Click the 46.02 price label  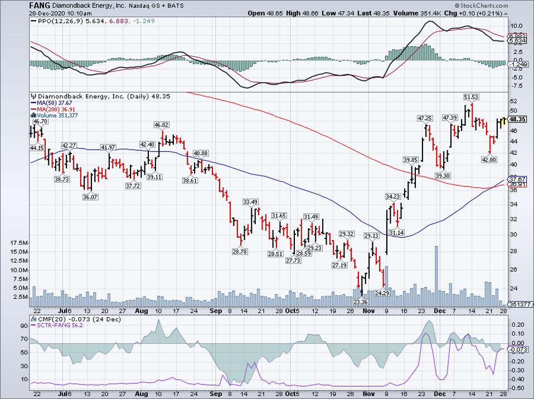click(x=162, y=125)
